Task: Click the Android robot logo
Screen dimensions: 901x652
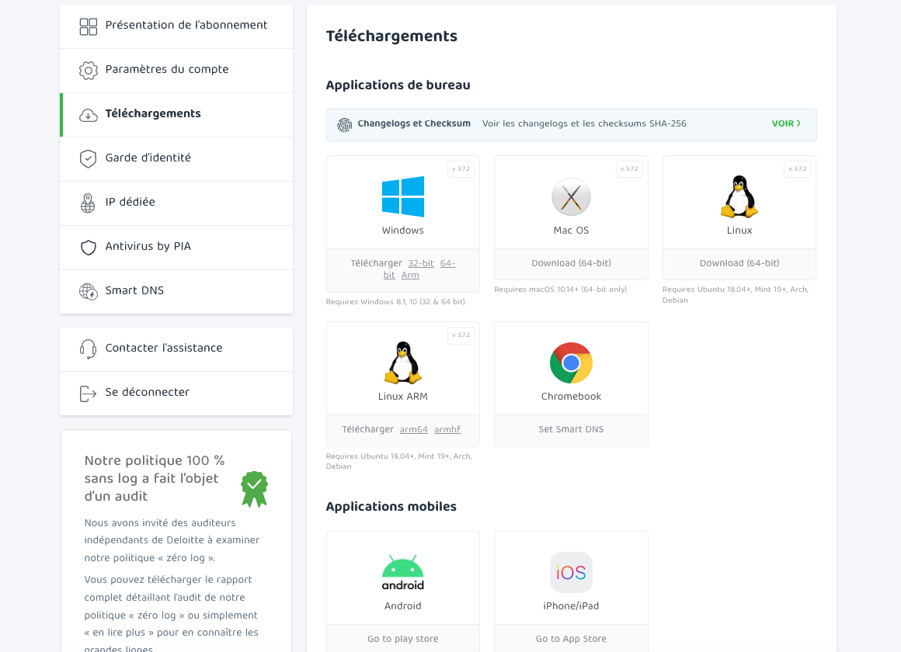Action: (x=403, y=573)
